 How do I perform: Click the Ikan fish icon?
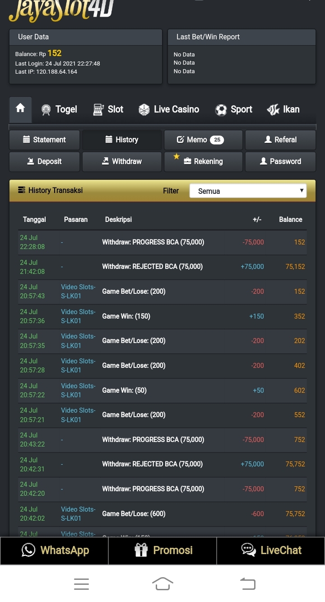273,110
